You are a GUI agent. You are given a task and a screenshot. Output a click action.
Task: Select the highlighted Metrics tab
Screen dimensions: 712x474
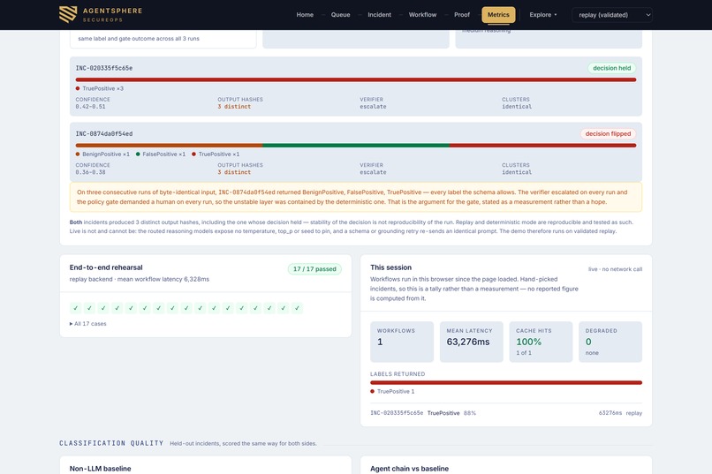[498, 15]
